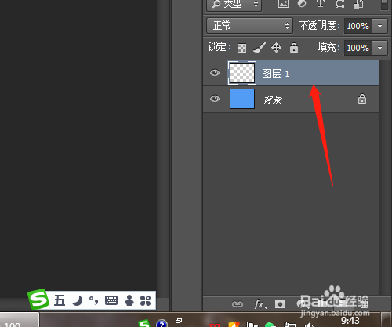
Task: Filter for pixel layers icon
Action: pos(283,4)
